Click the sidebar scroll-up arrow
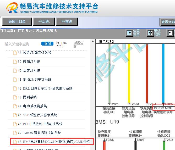The height and width of the screenshot is (150, 175). (x=93, y=41)
